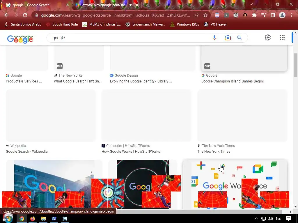
Task: Open the Chrome profile avatar
Action: click(282, 15)
